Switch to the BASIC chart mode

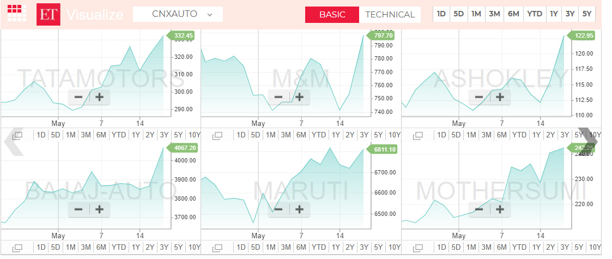[332, 15]
